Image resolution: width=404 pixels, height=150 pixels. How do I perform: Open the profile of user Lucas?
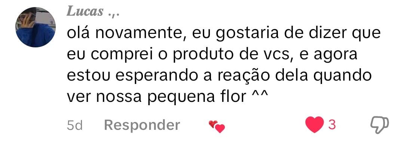(85, 11)
